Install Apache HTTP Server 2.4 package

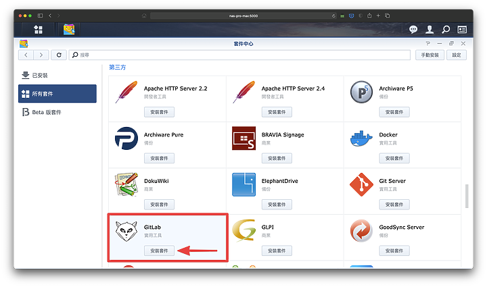[x=277, y=112]
